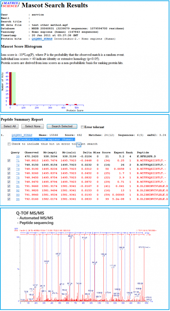
Task: Enable the Error tolerant checkbox
Action: (82, 127)
